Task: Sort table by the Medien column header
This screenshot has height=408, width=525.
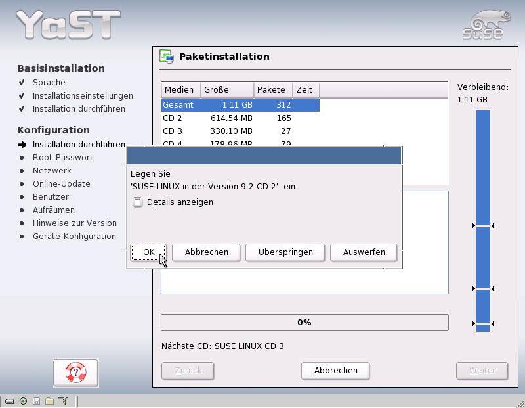Action: (x=181, y=90)
